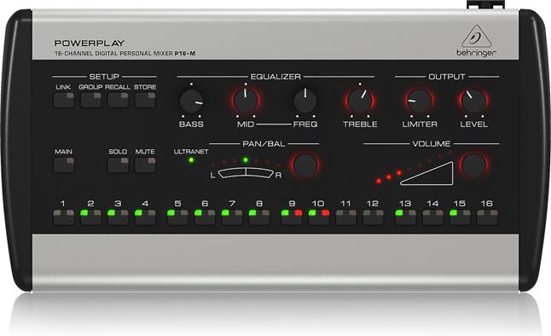Toggle the MUTE button
This screenshot has height=336, width=551.
point(145,165)
